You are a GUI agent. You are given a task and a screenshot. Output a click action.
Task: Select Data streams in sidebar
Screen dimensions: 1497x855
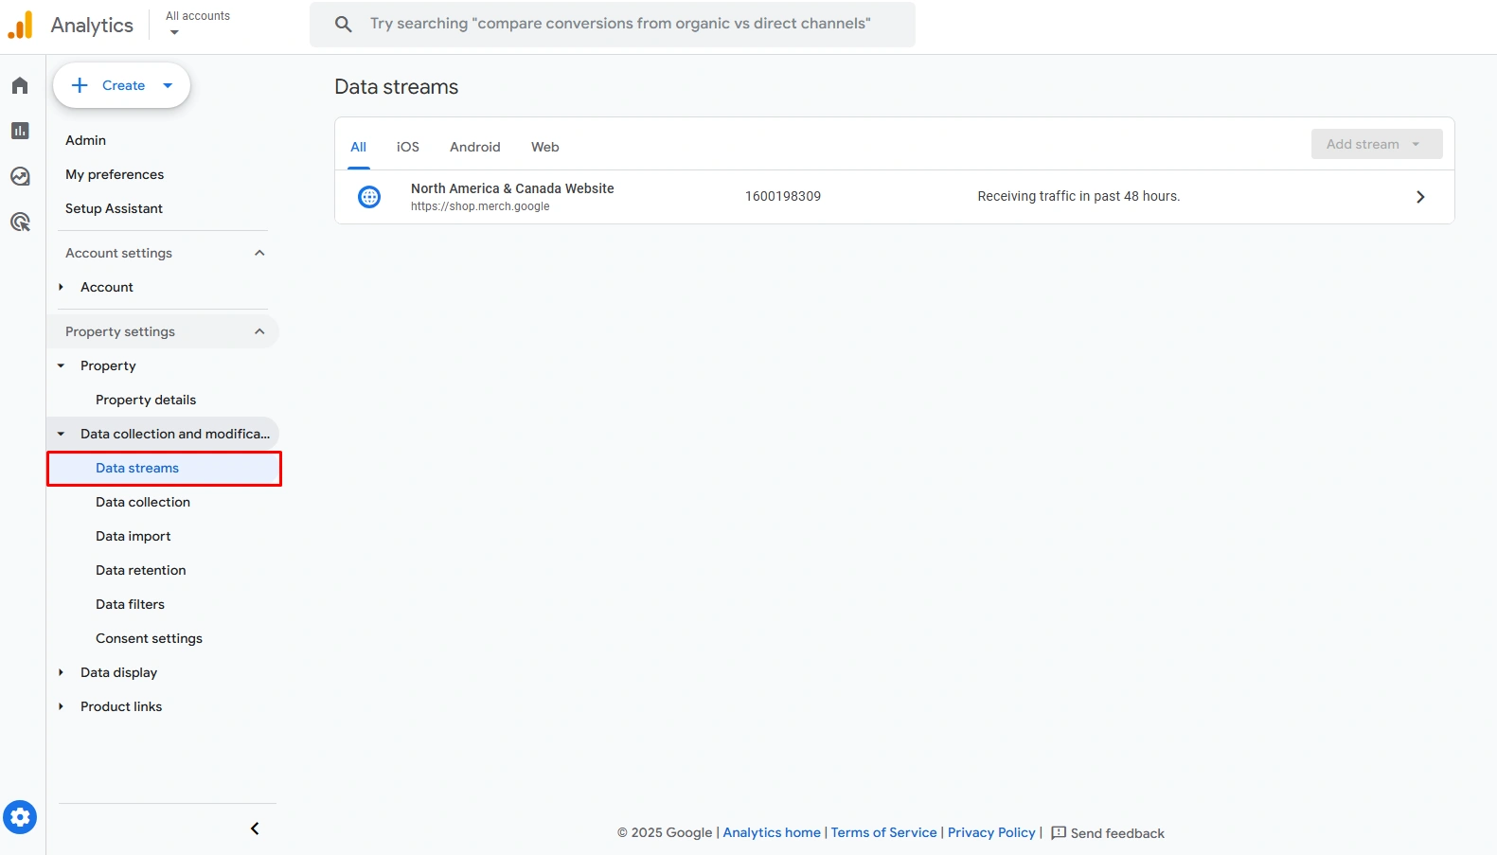[164, 468]
